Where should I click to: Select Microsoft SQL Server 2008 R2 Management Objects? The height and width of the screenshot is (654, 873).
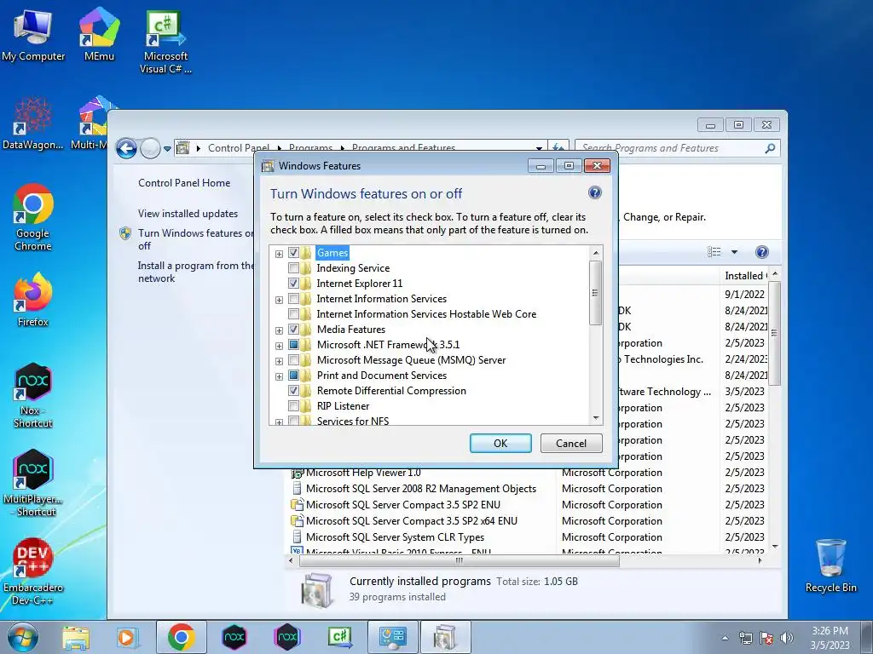[x=421, y=489]
